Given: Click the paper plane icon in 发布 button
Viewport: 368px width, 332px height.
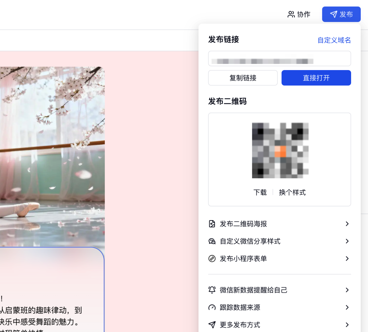Looking at the screenshot, I should pos(333,14).
